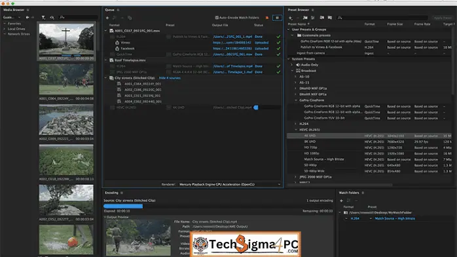Click the Queue add output icon
Screen dimensions: 457x257
click(115, 18)
